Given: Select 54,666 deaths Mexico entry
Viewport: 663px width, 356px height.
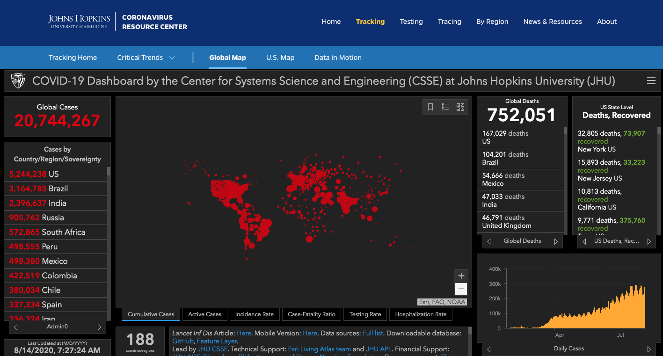Looking at the screenshot, I should pyautogui.click(x=521, y=180).
